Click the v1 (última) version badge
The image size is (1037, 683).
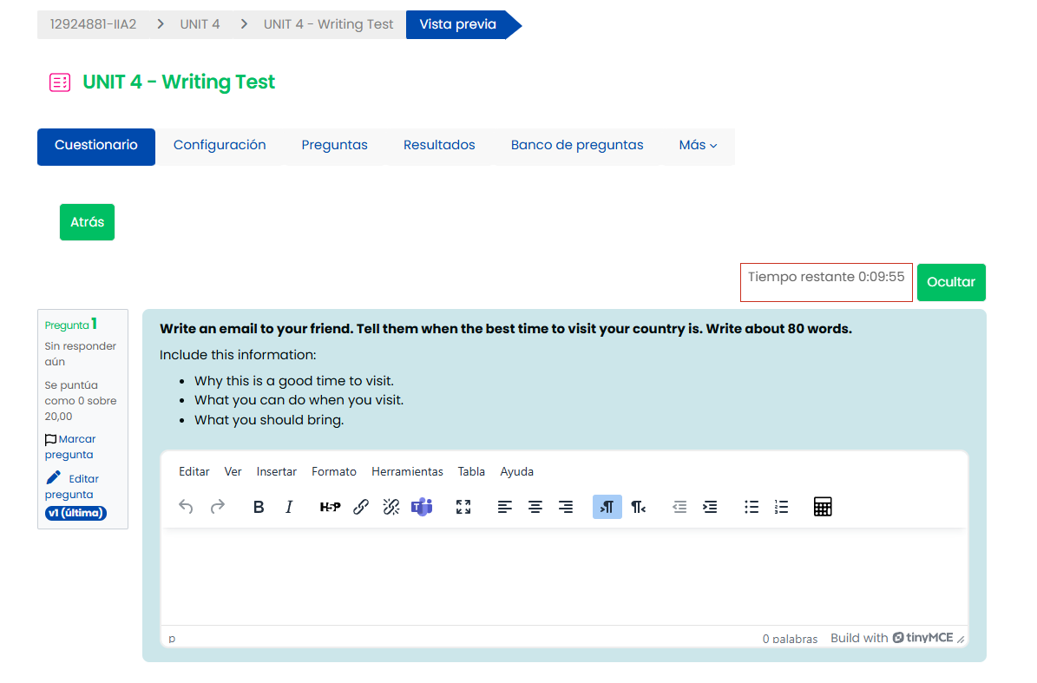tap(76, 513)
